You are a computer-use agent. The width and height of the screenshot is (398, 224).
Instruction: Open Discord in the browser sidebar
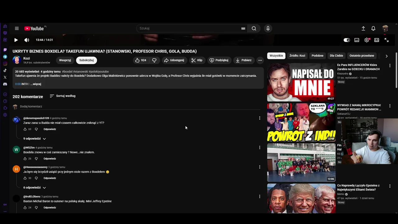(x=5, y=84)
